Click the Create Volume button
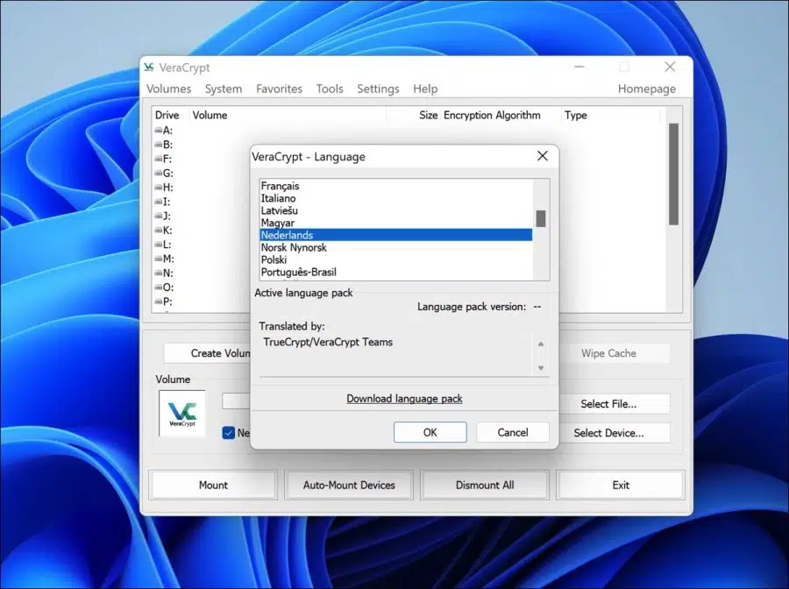Viewport: 789px width, 589px height. (207, 353)
